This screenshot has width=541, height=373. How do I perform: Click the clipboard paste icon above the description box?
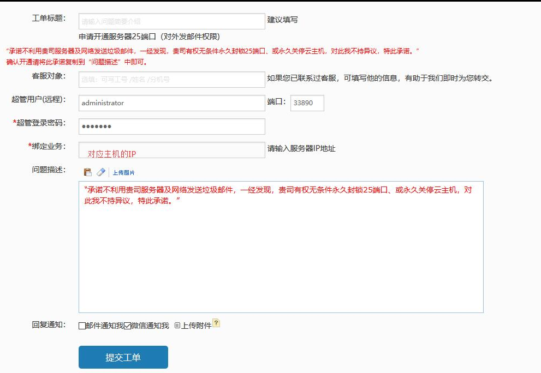coord(87,172)
